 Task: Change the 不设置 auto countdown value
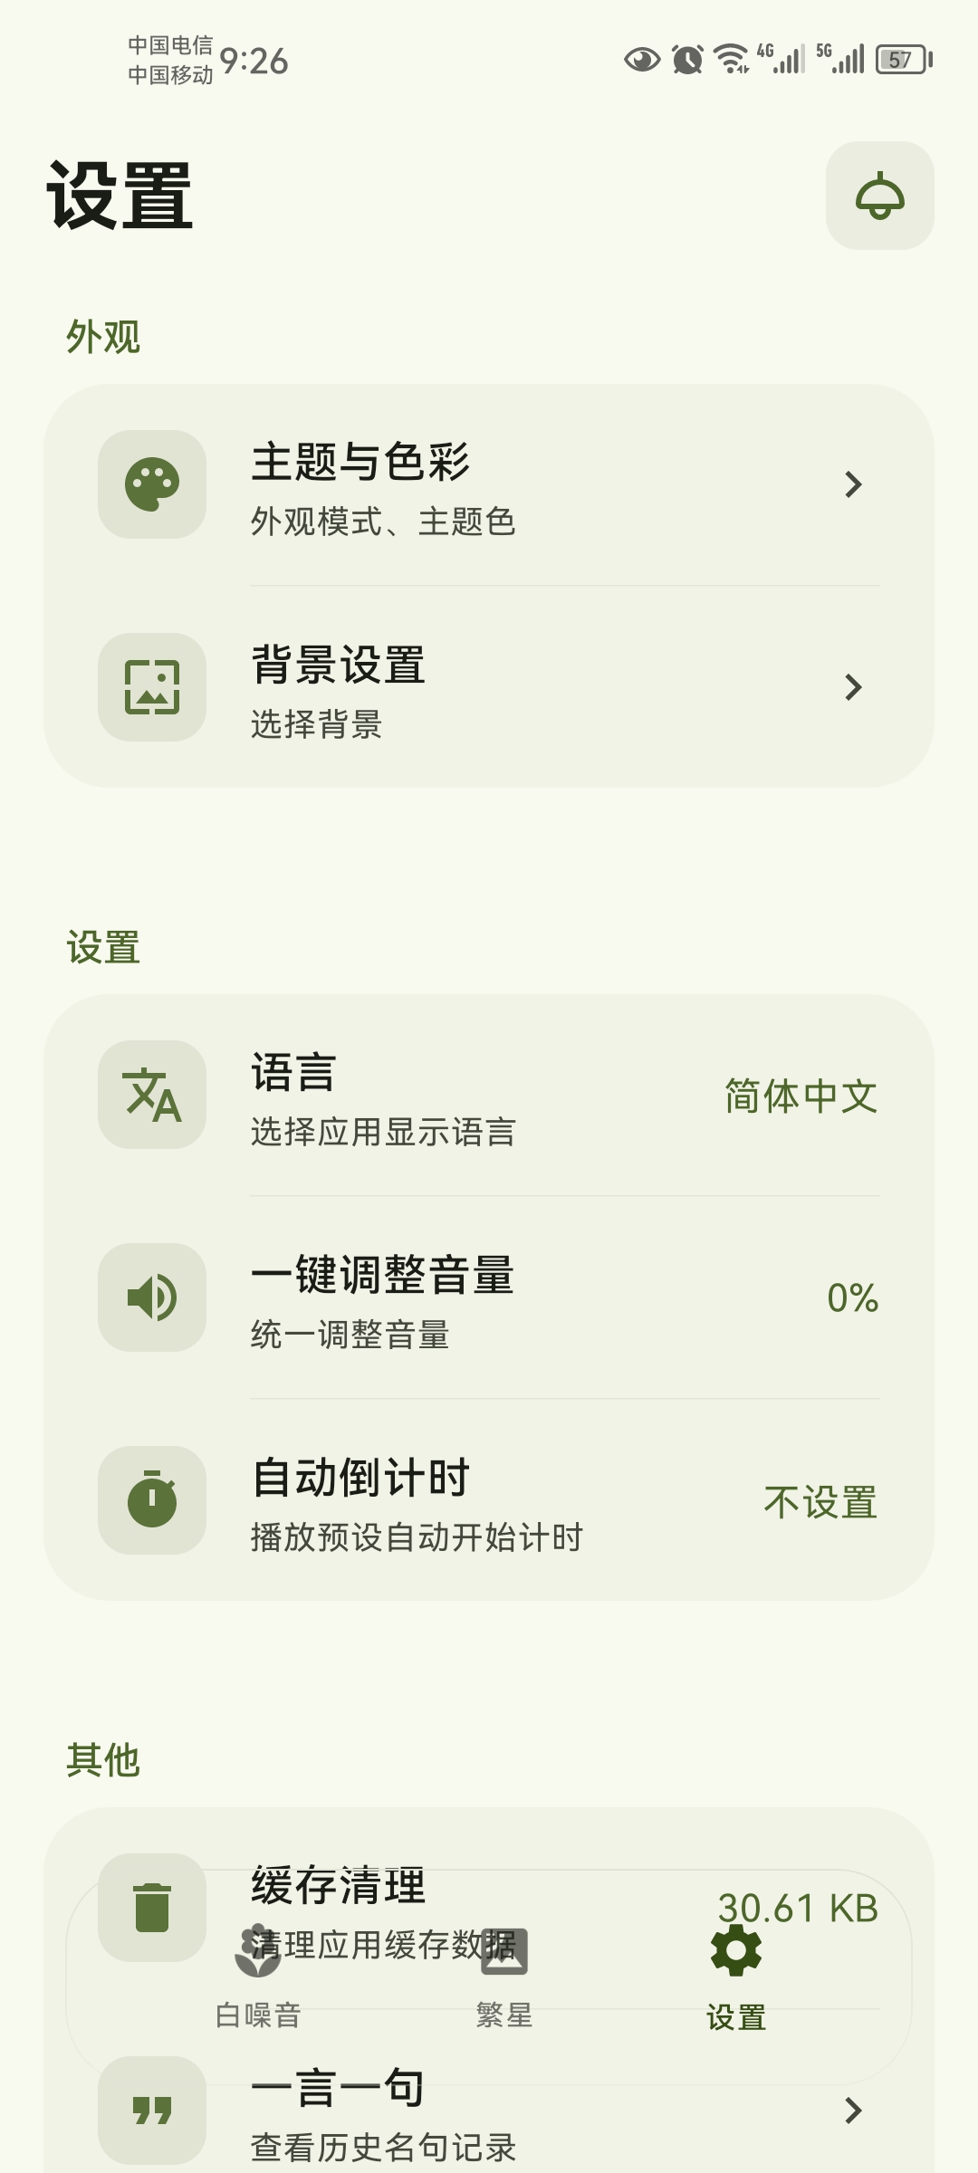tap(820, 1502)
